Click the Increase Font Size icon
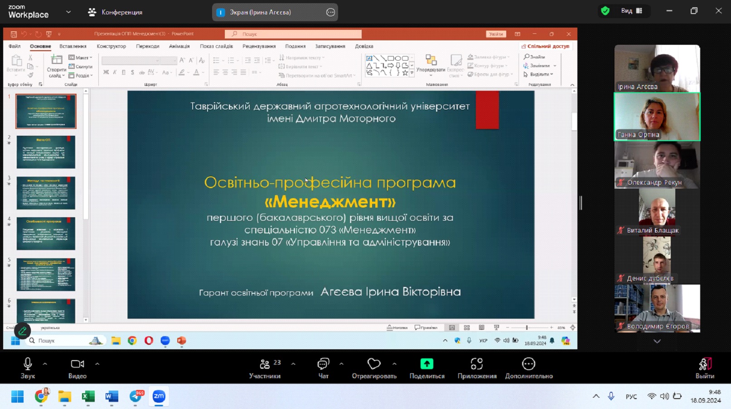 [182, 60]
